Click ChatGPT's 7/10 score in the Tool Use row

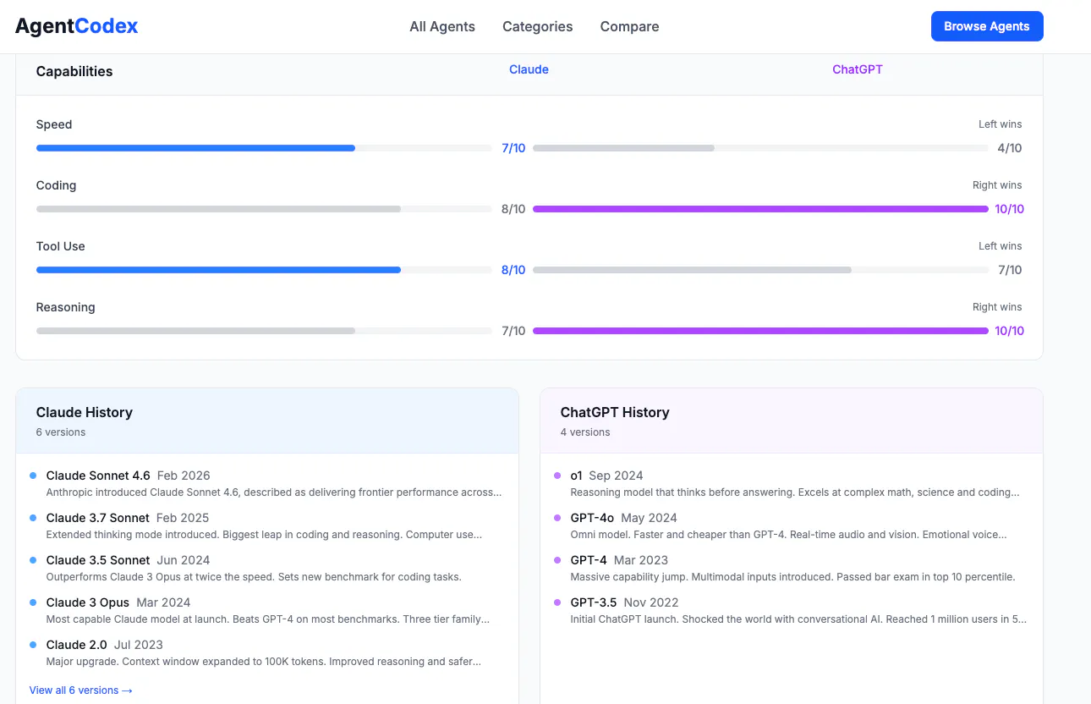point(1010,270)
